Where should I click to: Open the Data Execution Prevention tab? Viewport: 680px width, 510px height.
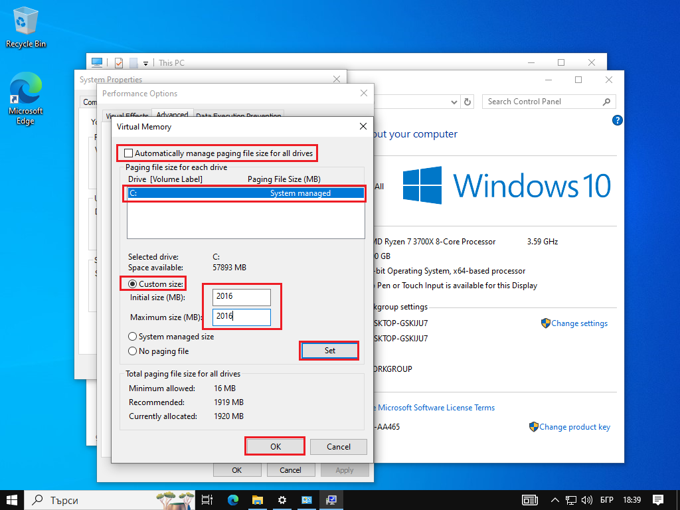tap(238, 115)
